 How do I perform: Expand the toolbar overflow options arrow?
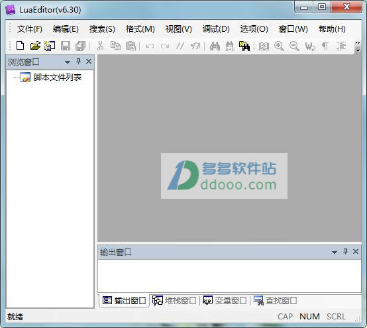click(x=358, y=46)
